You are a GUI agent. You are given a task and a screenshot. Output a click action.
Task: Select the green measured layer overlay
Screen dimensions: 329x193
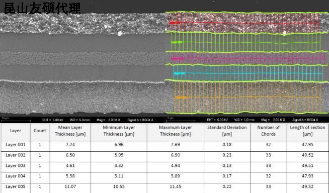pyautogui.click(x=246, y=42)
